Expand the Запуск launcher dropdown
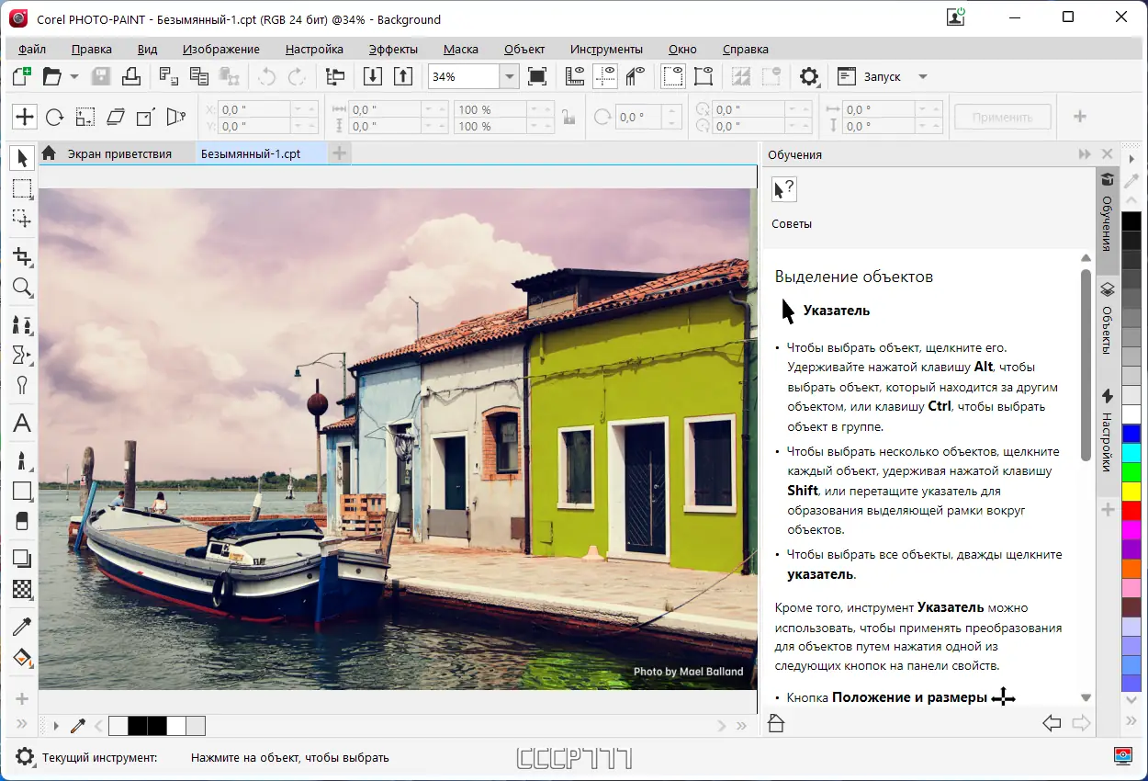 923,77
